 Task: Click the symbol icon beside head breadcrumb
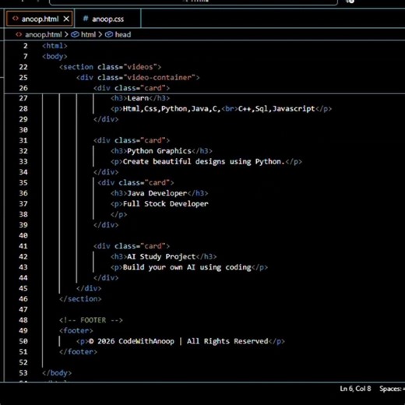[x=109, y=34]
